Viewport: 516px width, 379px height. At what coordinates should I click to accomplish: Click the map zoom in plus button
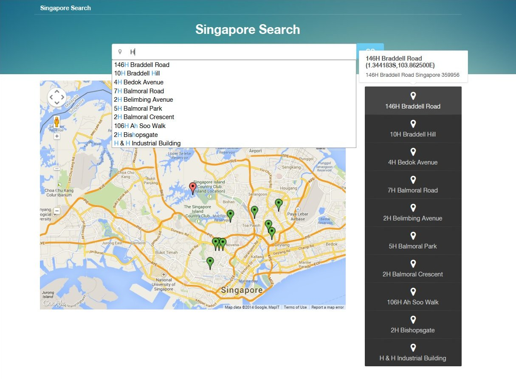click(x=57, y=136)
